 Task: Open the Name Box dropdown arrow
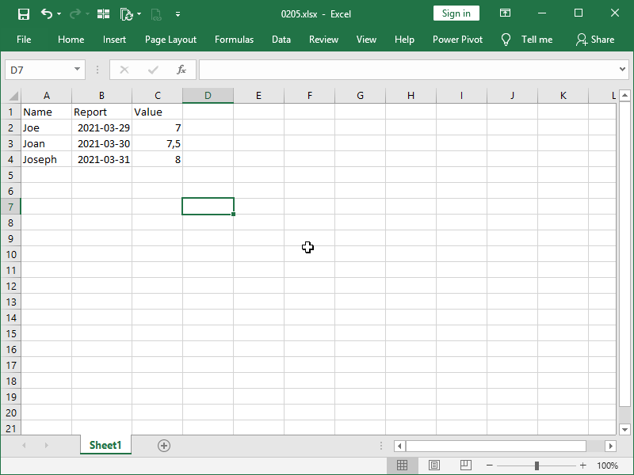(76, 69)
